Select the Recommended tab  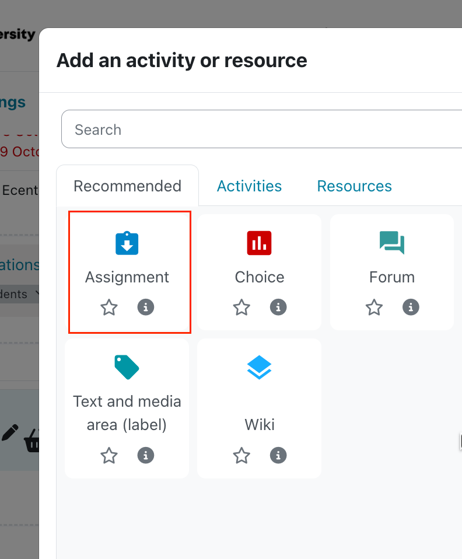pyautogui.click(x=127, y=186)
